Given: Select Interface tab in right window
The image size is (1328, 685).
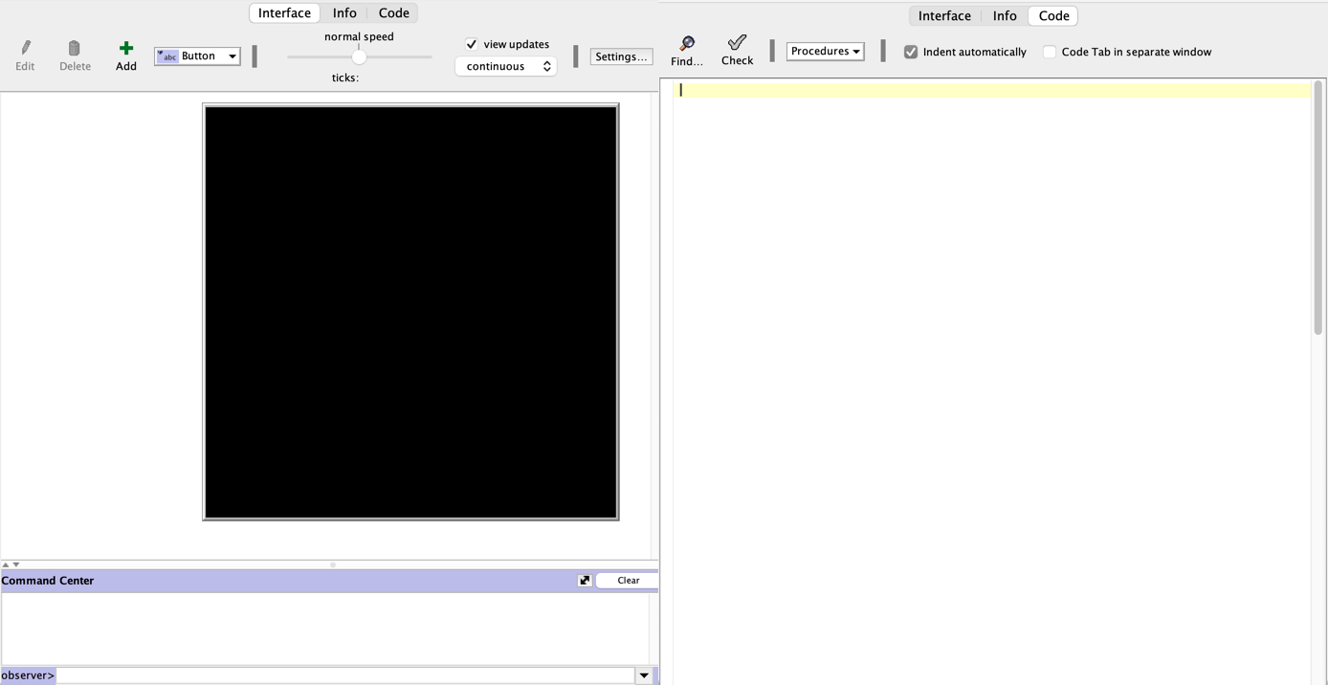Looking at the screenshot, I should point(944,16).
